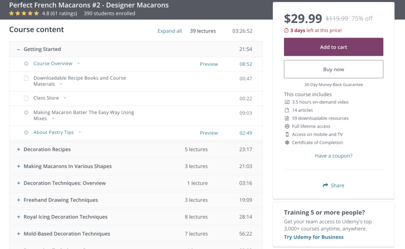405x249 pixels.
Task: Expand Royal Icing Decoration Techniques section
Action: click(x=19, y=217)
